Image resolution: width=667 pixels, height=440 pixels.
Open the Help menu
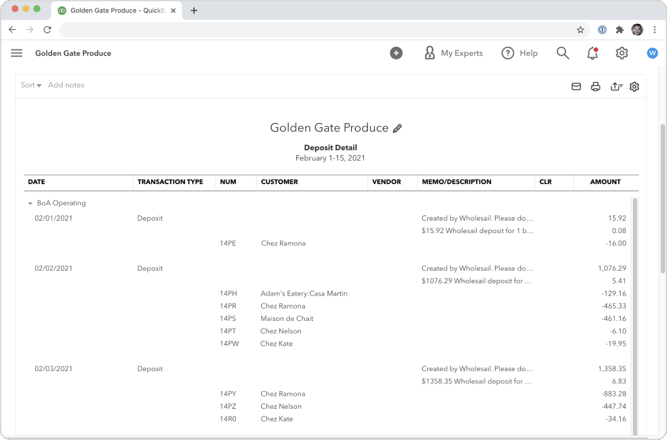519,53
